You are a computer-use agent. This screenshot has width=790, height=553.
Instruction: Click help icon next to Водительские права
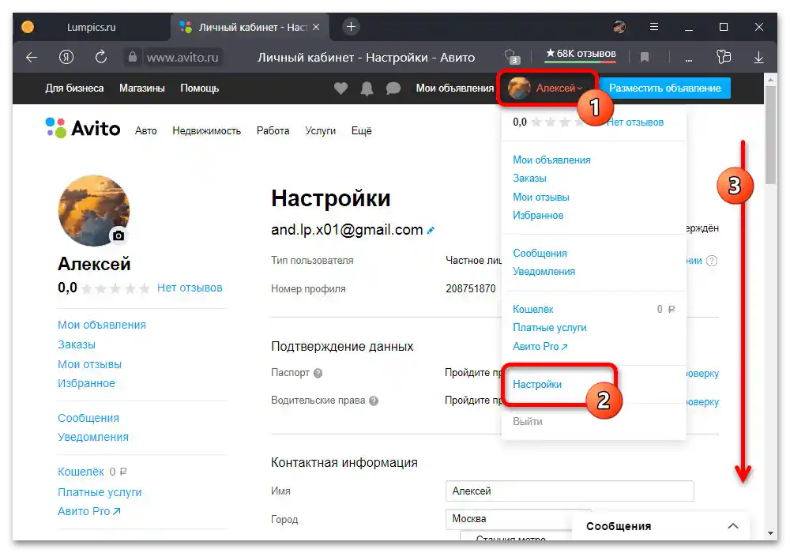click(x=374, y=401)
